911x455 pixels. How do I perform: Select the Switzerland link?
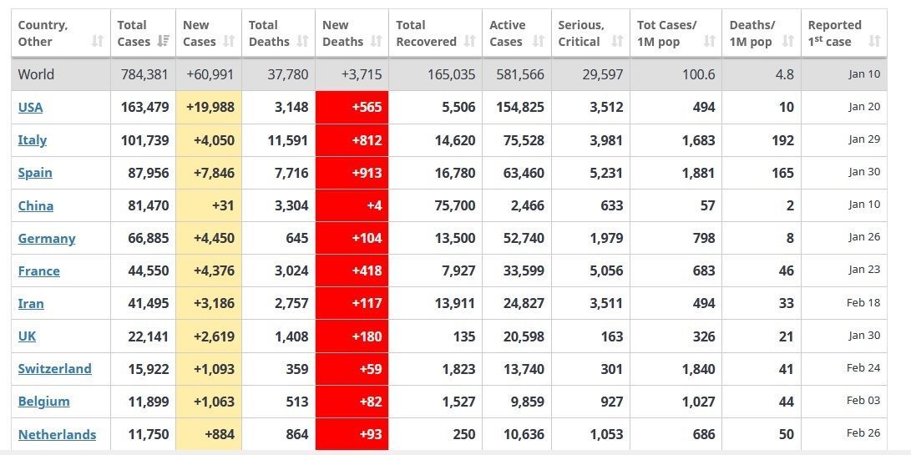click(55, 368)
